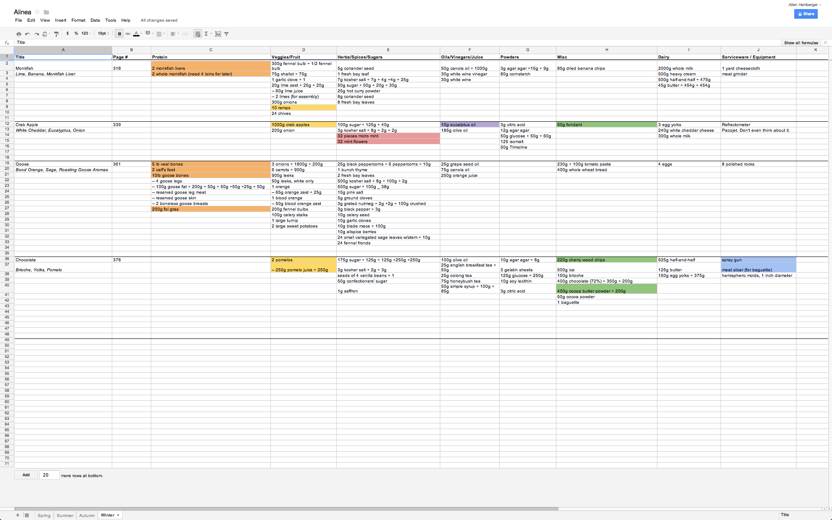
Task: Toggle bold formatting button
Action: click(x=119, y=34)
